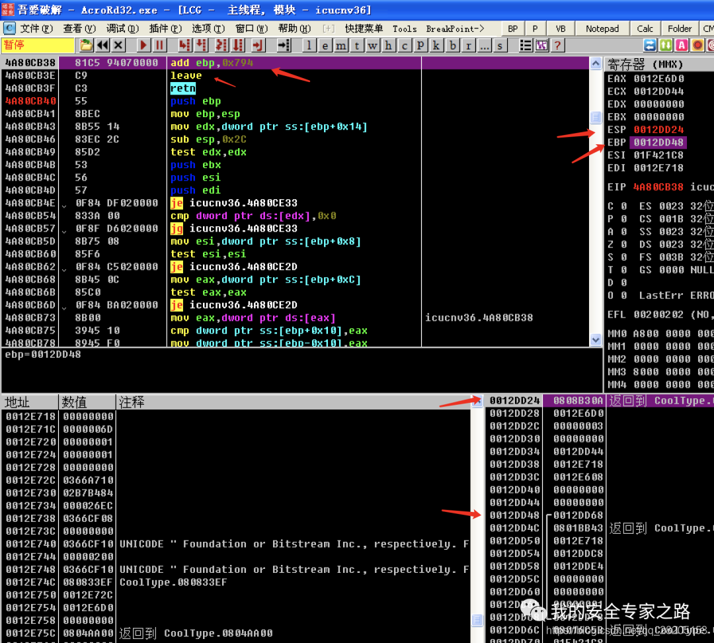The width and height of the screenshot is (714, 643).
Task: Open Patches window with 'P' button
Action: click(x=420, y=45)
